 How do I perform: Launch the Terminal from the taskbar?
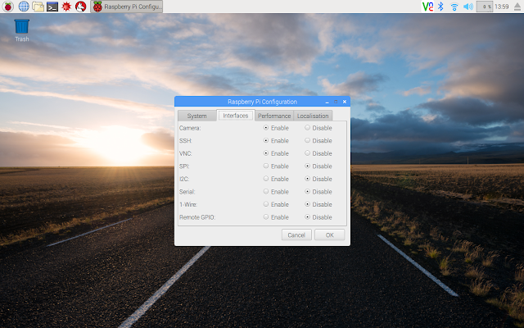pyautogui.click(x=52, y=7)
